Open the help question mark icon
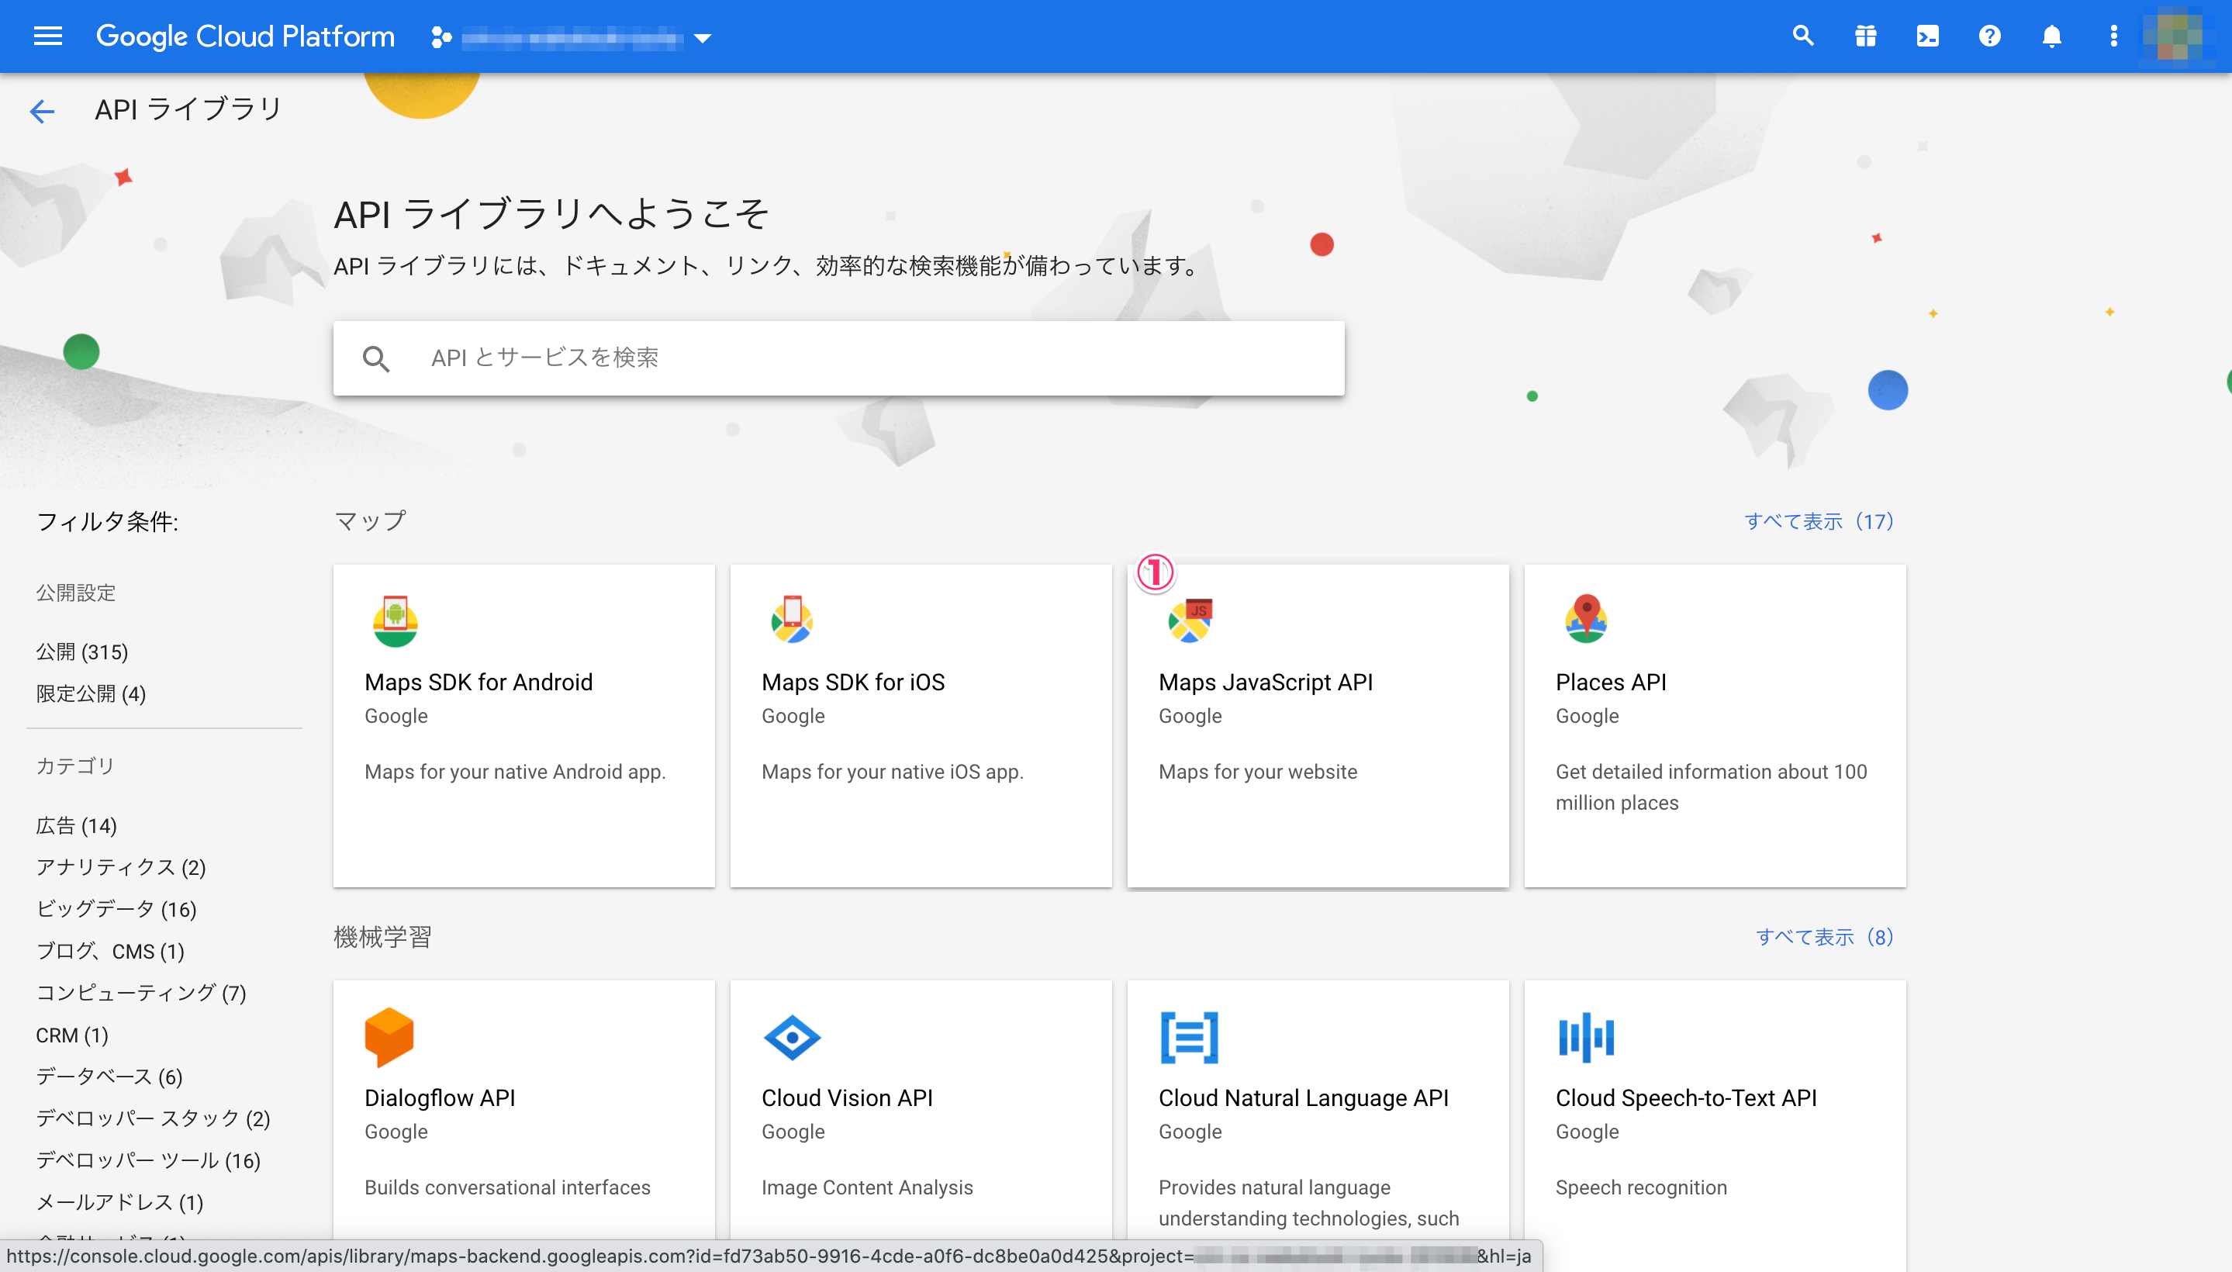 coord(1989,36)
